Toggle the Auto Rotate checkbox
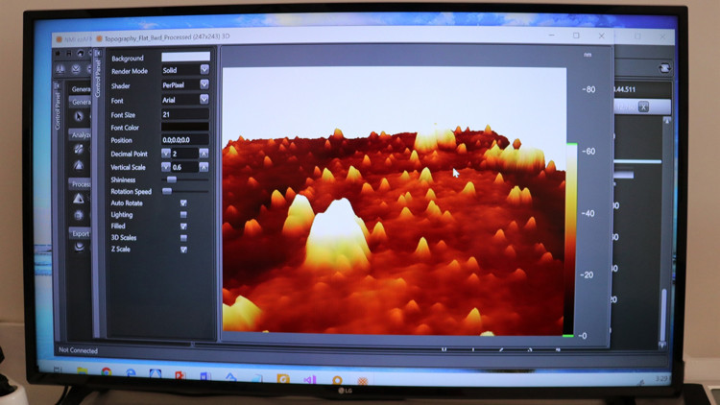Viewport: 720px width, 405px height. pos(183,203)
